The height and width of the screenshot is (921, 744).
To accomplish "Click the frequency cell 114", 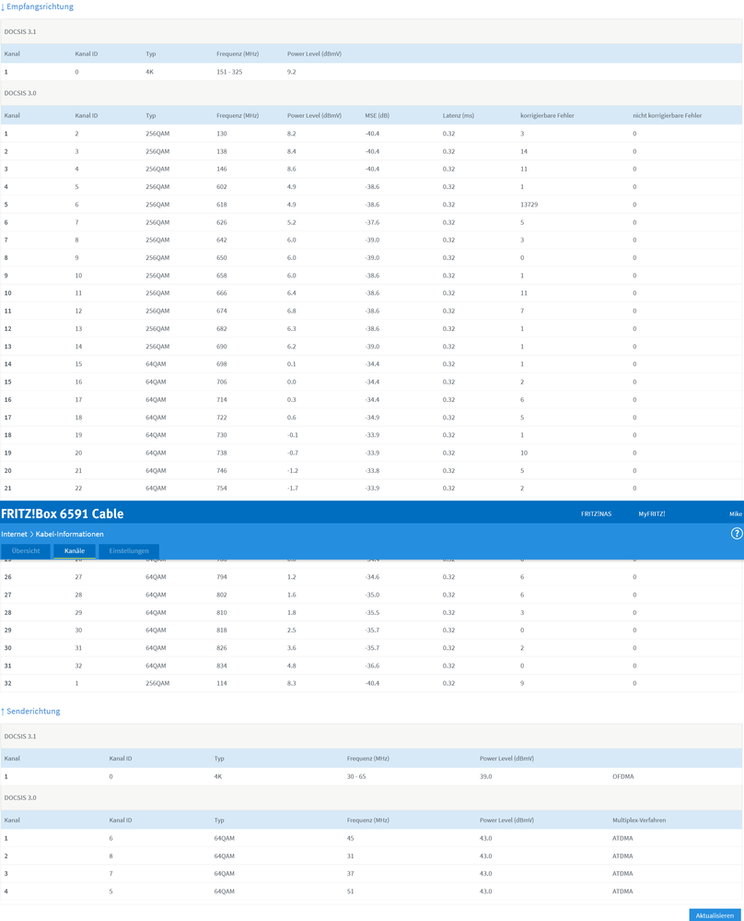I will click(221, 683).
